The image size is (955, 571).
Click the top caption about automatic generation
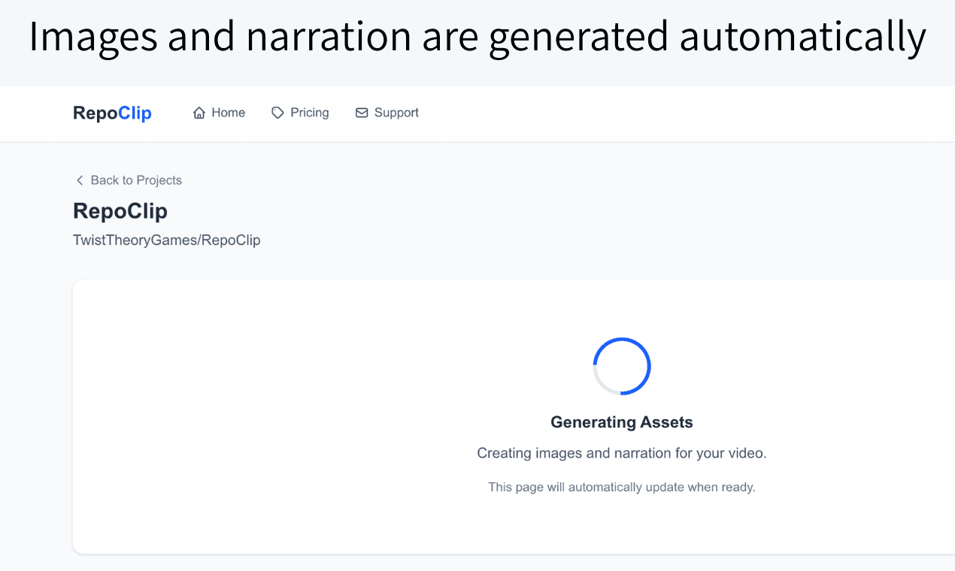pyautogui.click(x=477, y=36)
